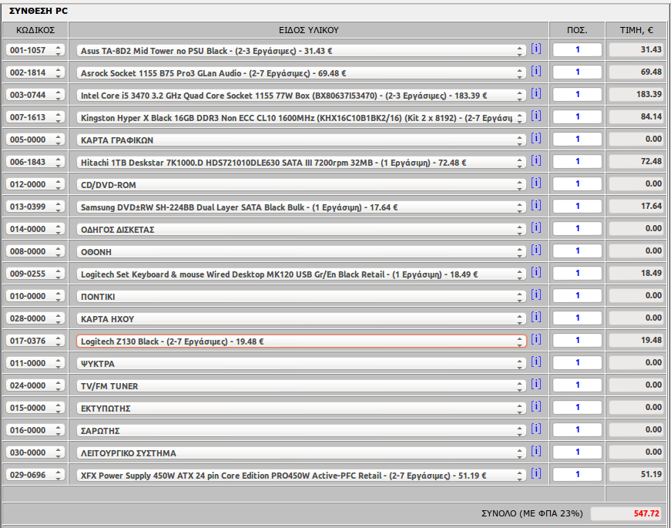View info for Hitachi 1TB Deskstar drive
This screenshot has height=528, width=671.
coord(535,160)
